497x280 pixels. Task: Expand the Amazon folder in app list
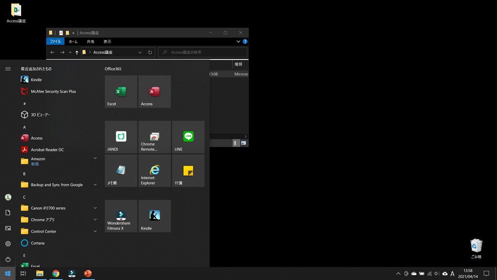[x=95, y=158]
